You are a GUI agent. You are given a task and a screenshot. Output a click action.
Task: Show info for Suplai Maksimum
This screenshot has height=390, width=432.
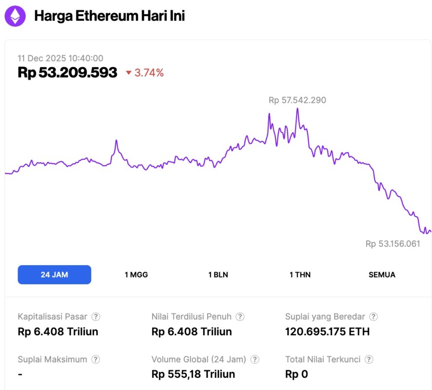click(96, 359)
